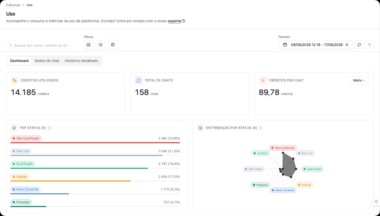Select Sucesso label on radar chart
Image resolution: width=380 pixels, height=216 pixels.
click(261, 153)
